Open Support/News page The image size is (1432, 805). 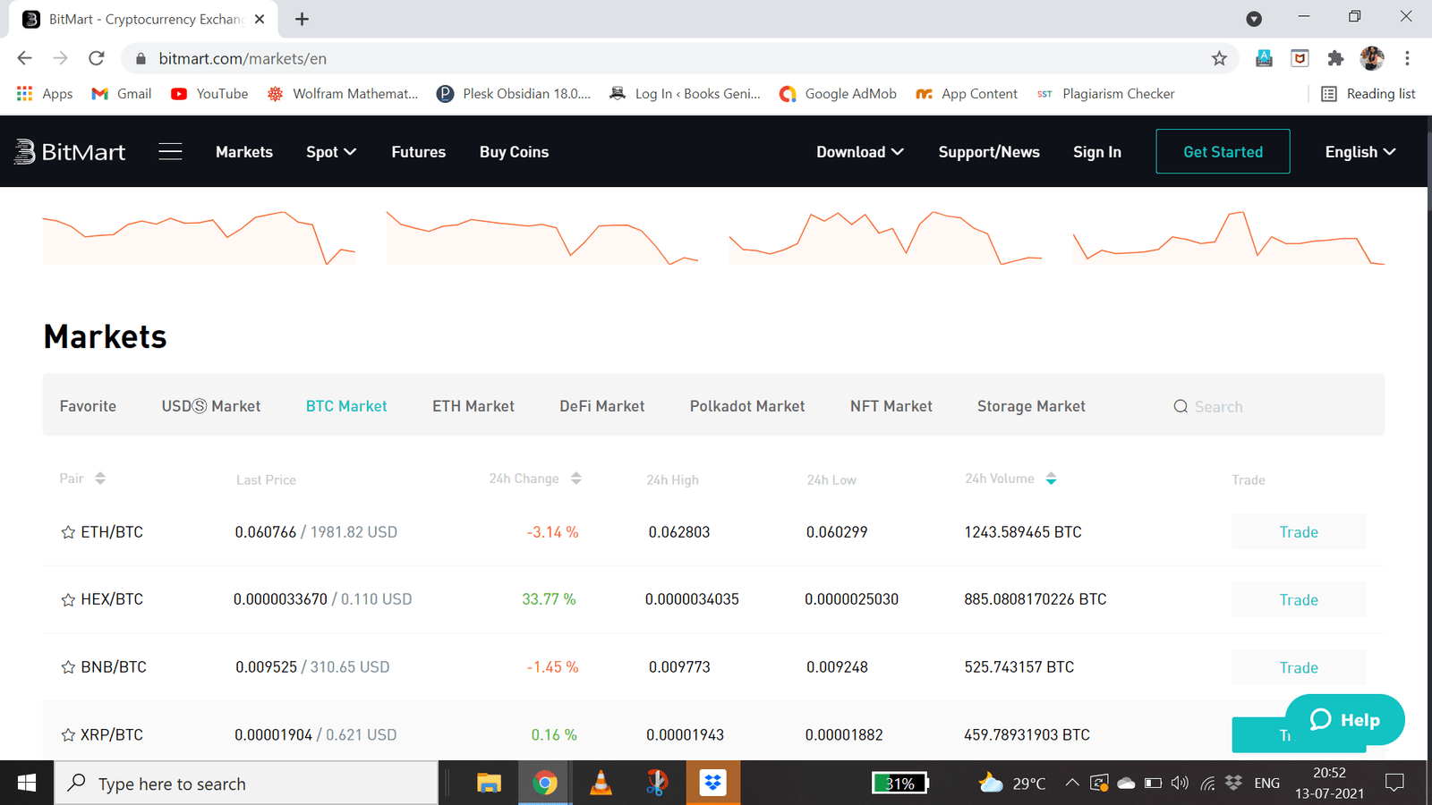pyautogui.click(x=989, y=152)
